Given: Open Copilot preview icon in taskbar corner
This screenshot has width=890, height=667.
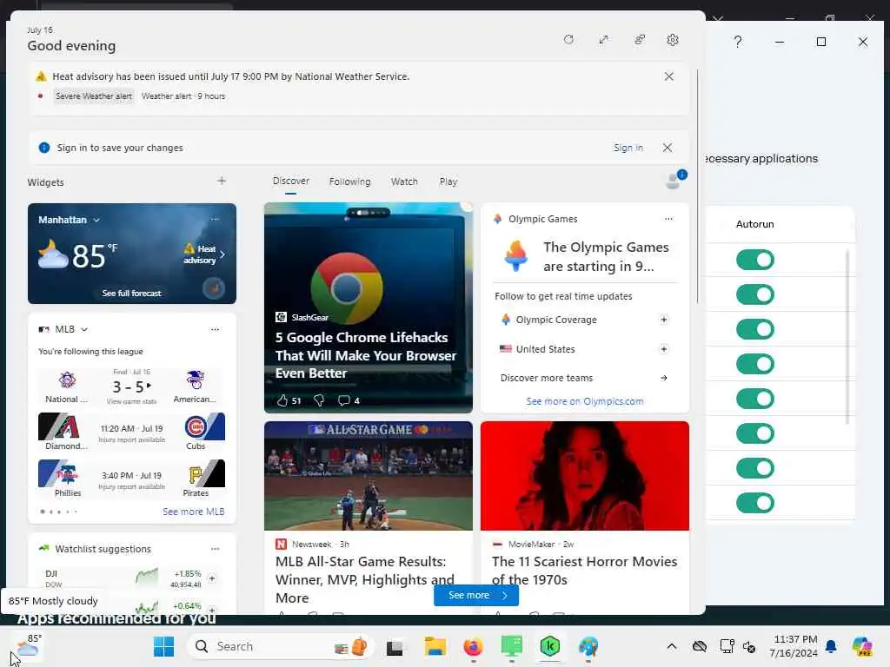Looking at the screenshot, I should 863,646.
